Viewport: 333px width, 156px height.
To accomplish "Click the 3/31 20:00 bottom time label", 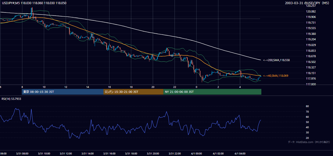I will click(153, 154).
